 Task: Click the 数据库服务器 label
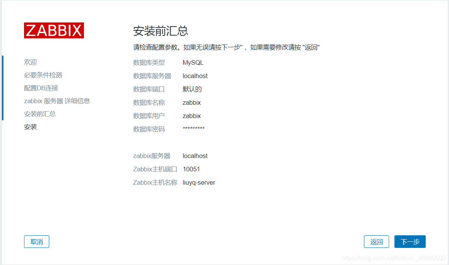tap(152, 76)
